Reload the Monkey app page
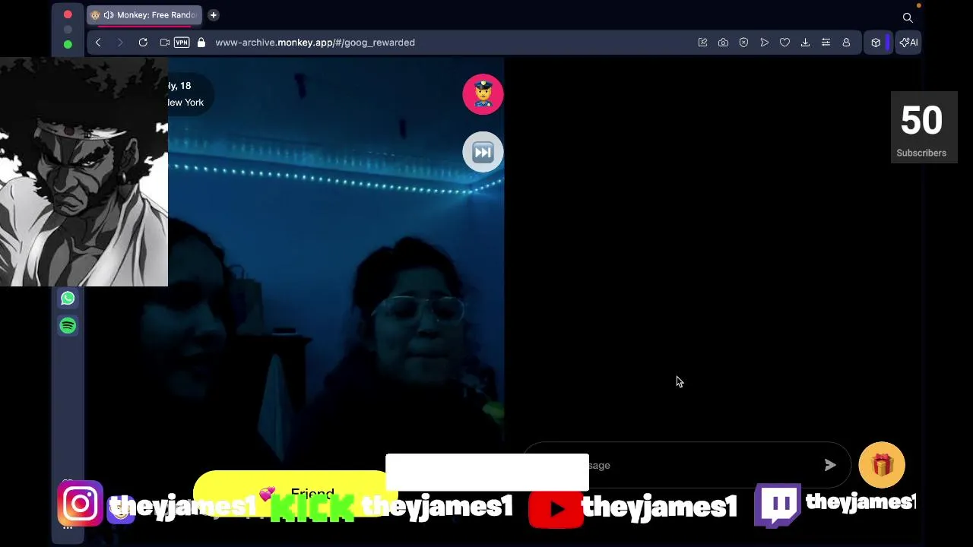 pyautogui.click(x=143, y=43)
